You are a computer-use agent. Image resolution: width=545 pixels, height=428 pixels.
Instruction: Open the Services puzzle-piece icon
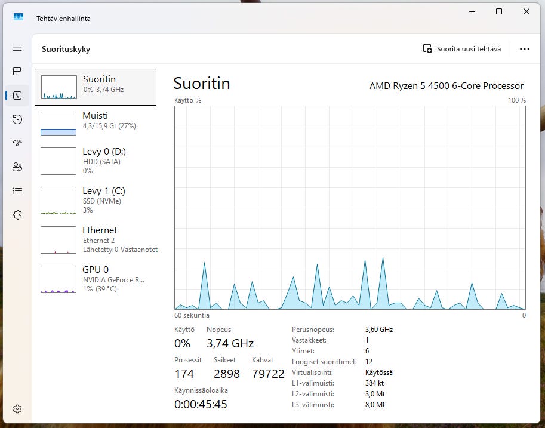tap(17, 215)
